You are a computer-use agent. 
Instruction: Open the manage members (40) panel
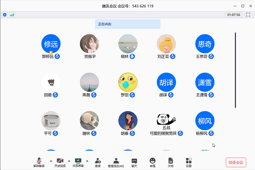[x=116, y=162]
